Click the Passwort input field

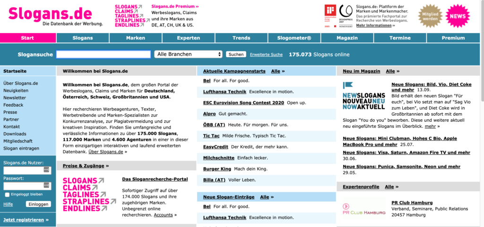[27, 185]
